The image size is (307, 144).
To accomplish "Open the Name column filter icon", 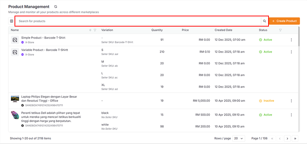I will click(x=95, y=30).
